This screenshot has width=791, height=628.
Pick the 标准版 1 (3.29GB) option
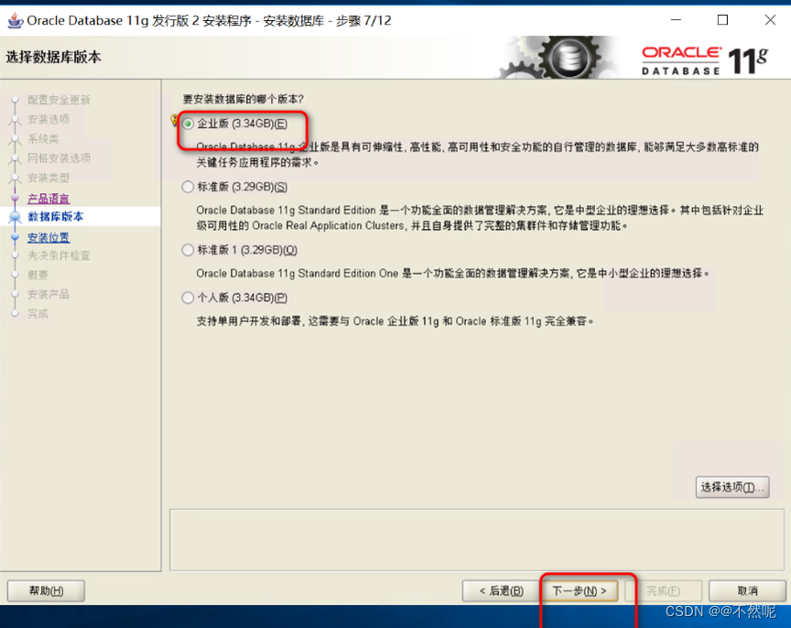pyautogui.click(x=188, y=250)
